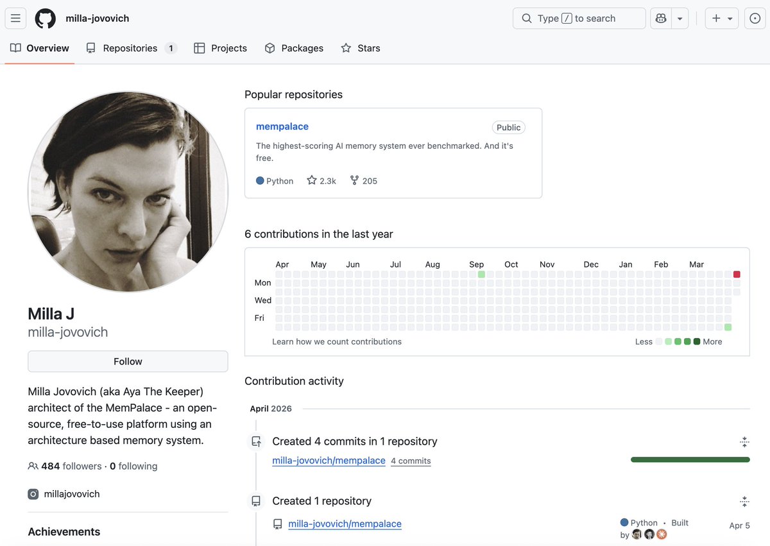The height and width of the screenshot is (546, 770).
Task: Collapse the 'Created 4 commits' section
Action: click(744, 441)
